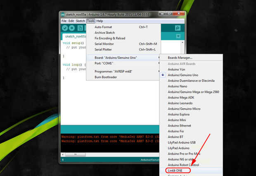Open the Edit menu

pyautogui.click(x=71, y=21)
